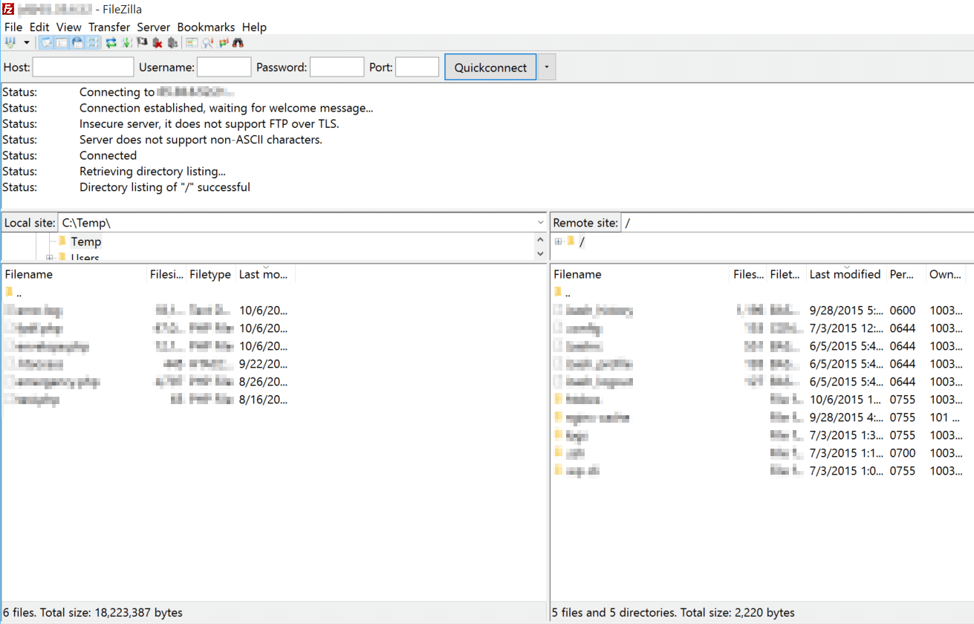The image size is (974, 624).
Task: Open the Bookmarks menu
Action: tap(206, 27)
